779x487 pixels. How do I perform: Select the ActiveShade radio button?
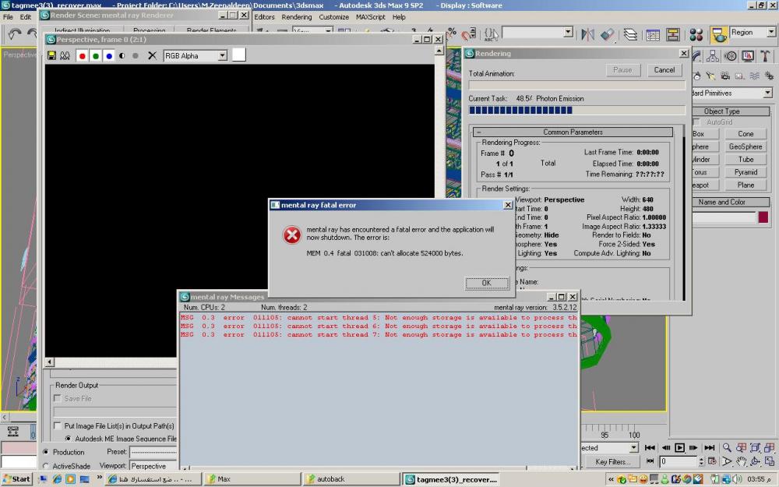(46, 466)
